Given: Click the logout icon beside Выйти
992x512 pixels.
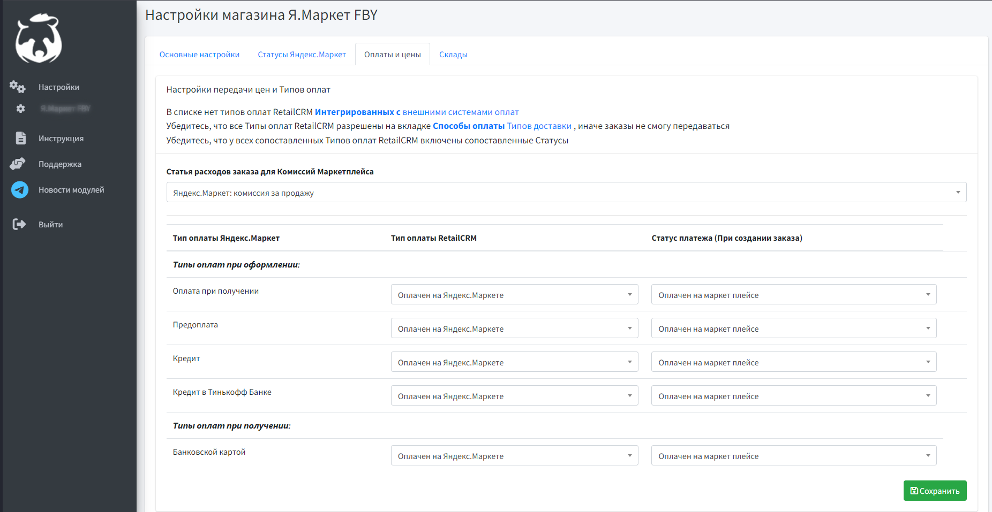Looking at the screenshot, I should pos(19,224).
